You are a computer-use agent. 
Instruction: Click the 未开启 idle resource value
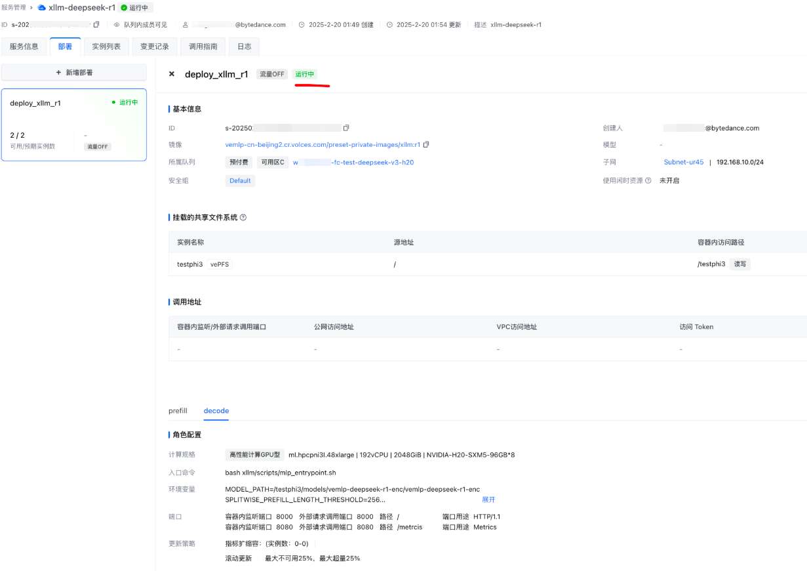[669, 180]
